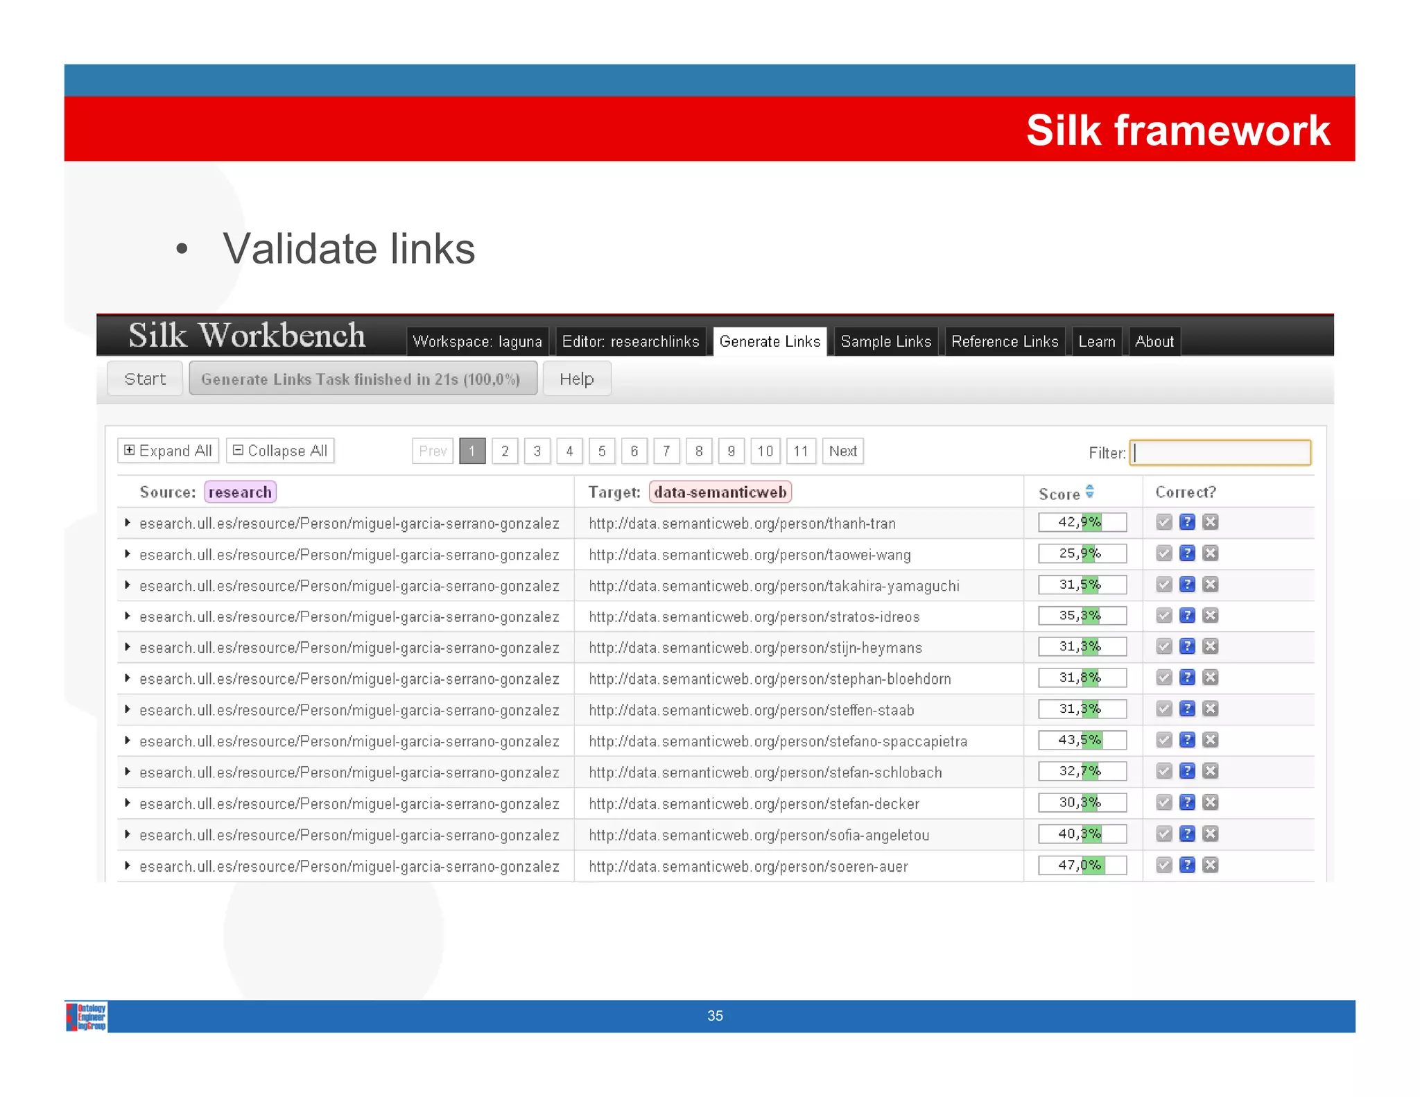This screenshot has width=1420, height=1097.
Task: Click Generate Links task progress bar
Action: pyautogui.click(x=363, y=379)
